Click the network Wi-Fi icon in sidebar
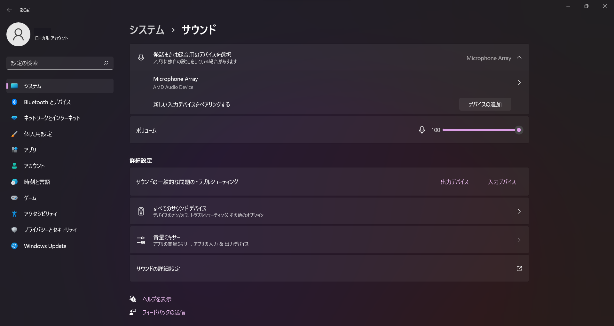This screenshot has width=614, height=326. pos(14,118)
